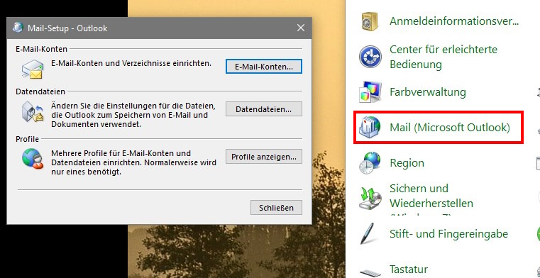Click the Mail (Microsoft Outlook) icon

coord(370,128)
